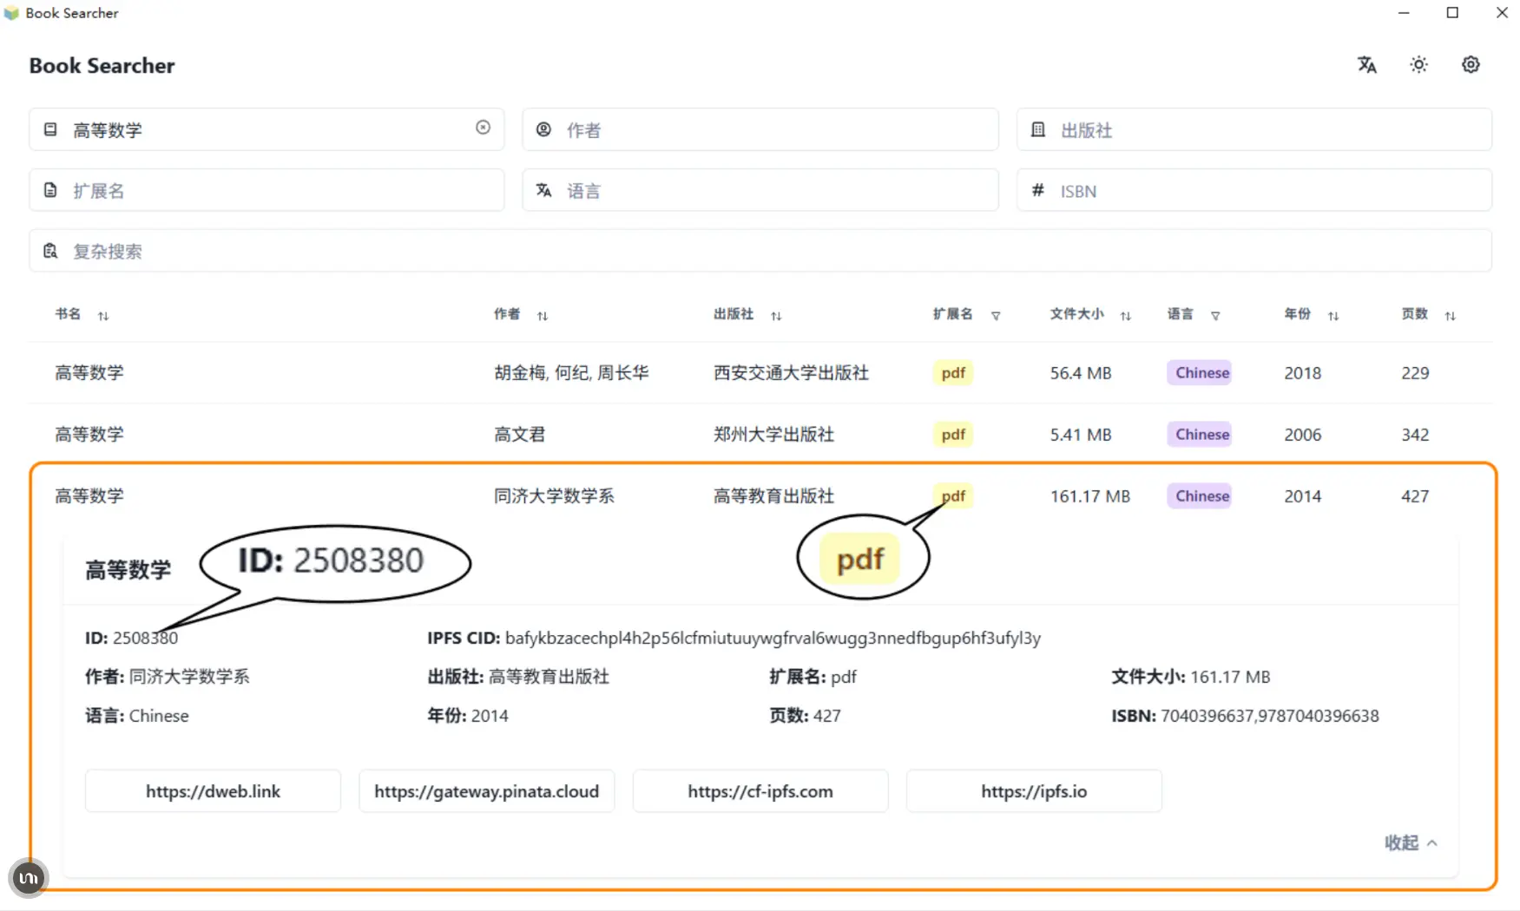1520x911 pixels.
Task: Open settings gear icon
Action: click(1471, 65)
